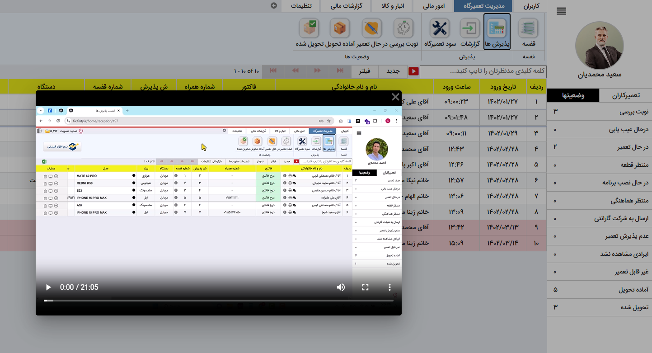Play the tutorial video

[x=48, y=287]
